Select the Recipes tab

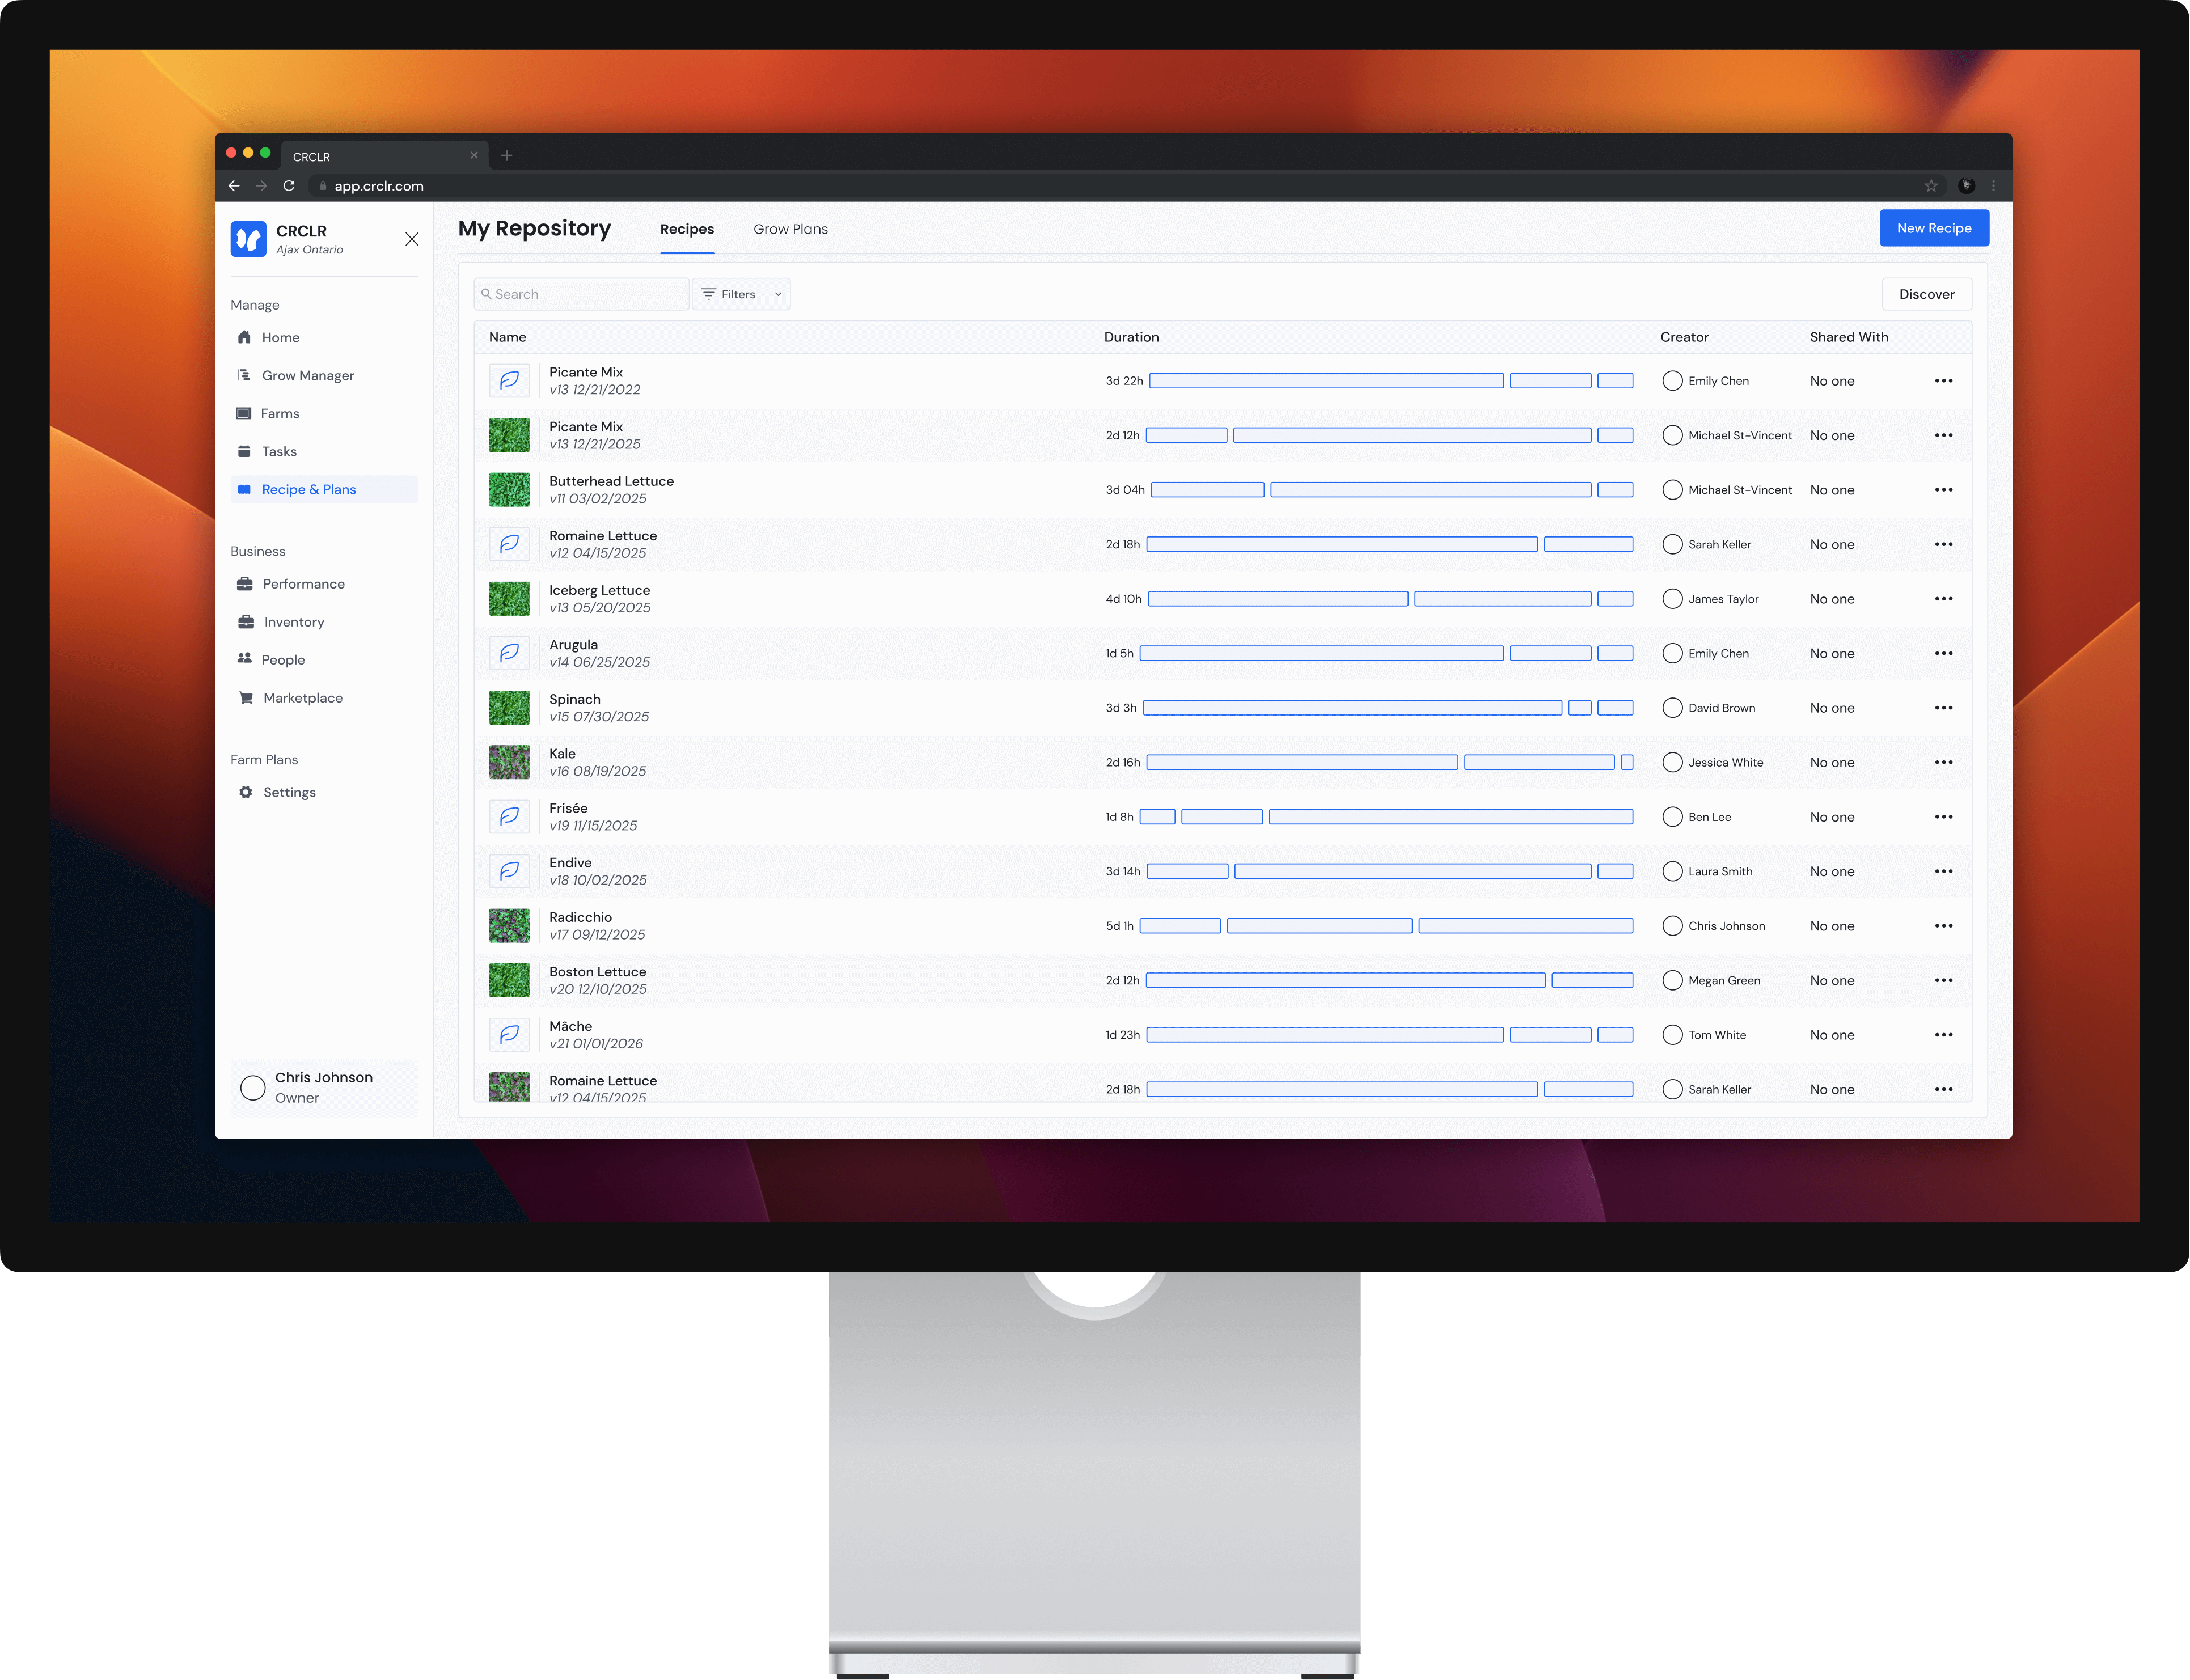pos(686,229)
